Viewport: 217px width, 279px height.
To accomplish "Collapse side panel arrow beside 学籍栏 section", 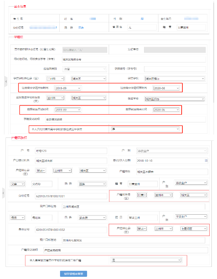I will (x=6, y=81).
